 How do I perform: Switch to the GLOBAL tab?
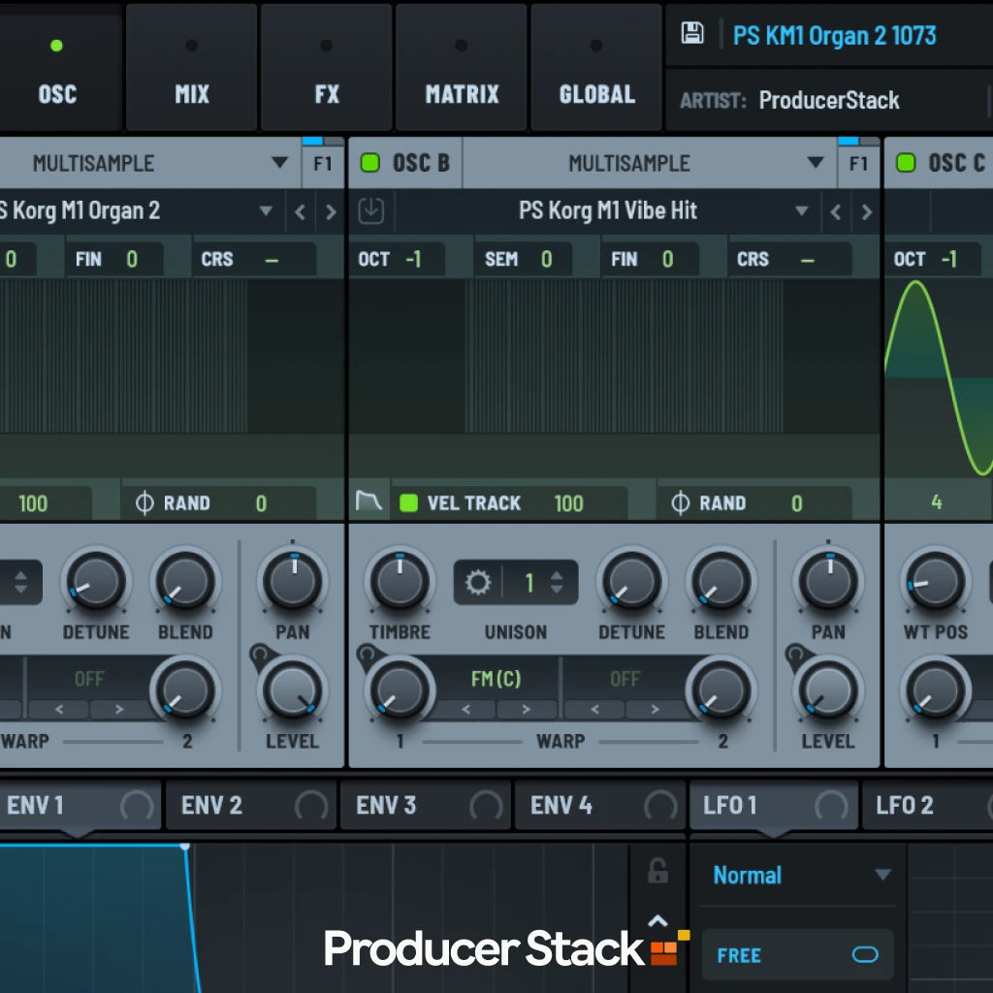(596, 67)
